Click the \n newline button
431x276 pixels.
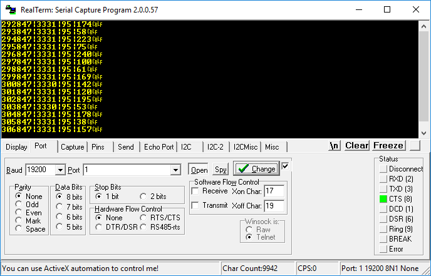[x=335, y=145]
